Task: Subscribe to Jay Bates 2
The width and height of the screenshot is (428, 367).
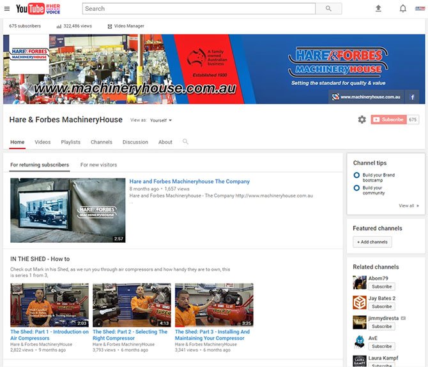Action: coord(381,306)
